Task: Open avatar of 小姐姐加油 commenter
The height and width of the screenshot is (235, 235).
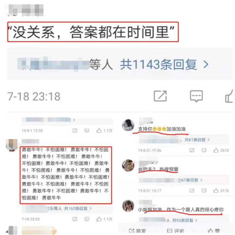Action: pos(128,206)
